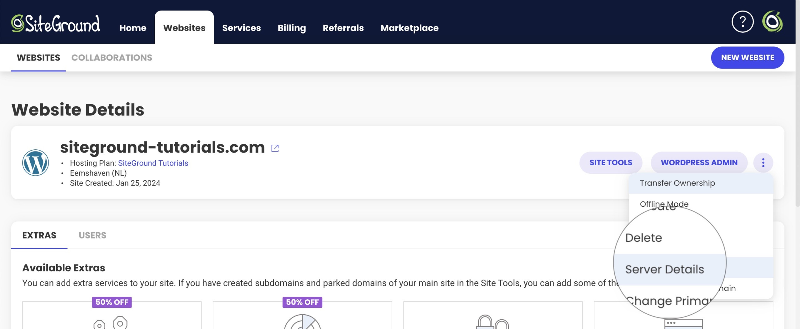The height and width of the screenshot is (329, 800).
Task: Click the NEW WEBSITE button
Action: (748, 57)
